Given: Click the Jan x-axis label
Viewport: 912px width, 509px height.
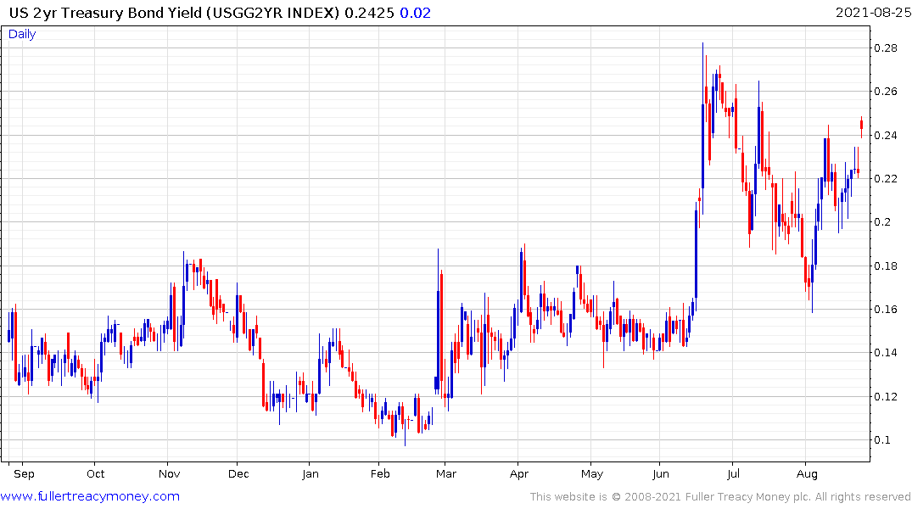Looking at the screenshot, I should pyautogui.click(x=311, y=474).
